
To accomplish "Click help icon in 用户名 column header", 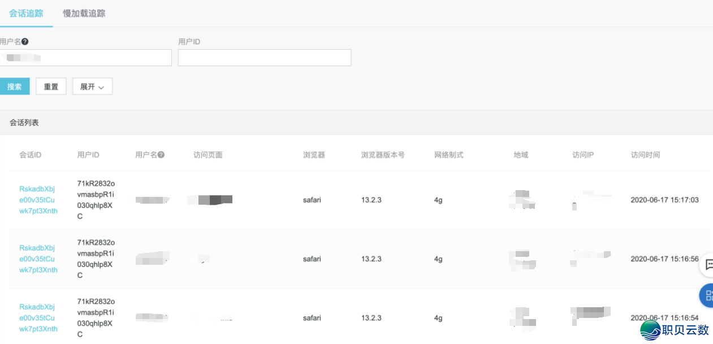I will coord(161,154).
